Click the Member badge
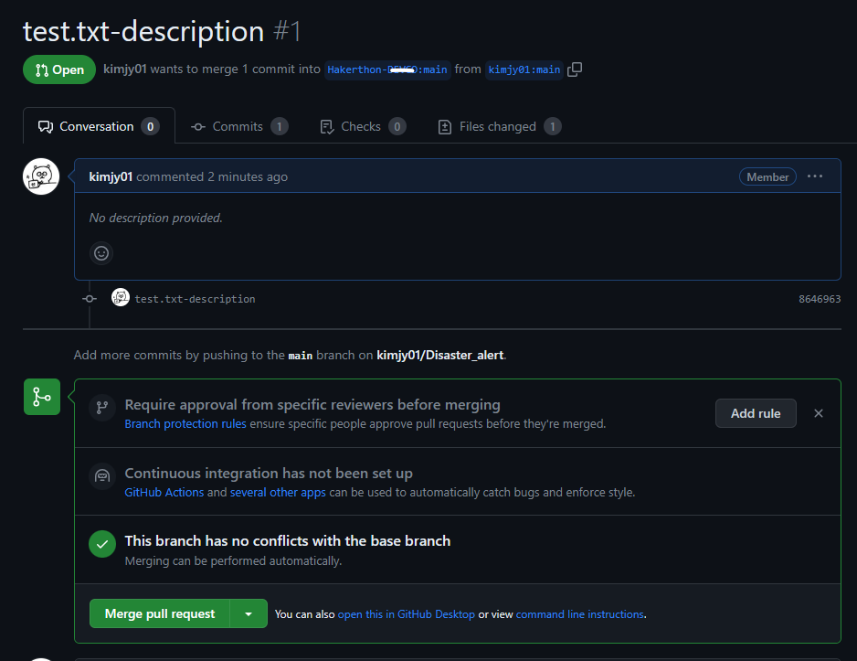The height and width of the screenshot is (661, 857). 767,176
